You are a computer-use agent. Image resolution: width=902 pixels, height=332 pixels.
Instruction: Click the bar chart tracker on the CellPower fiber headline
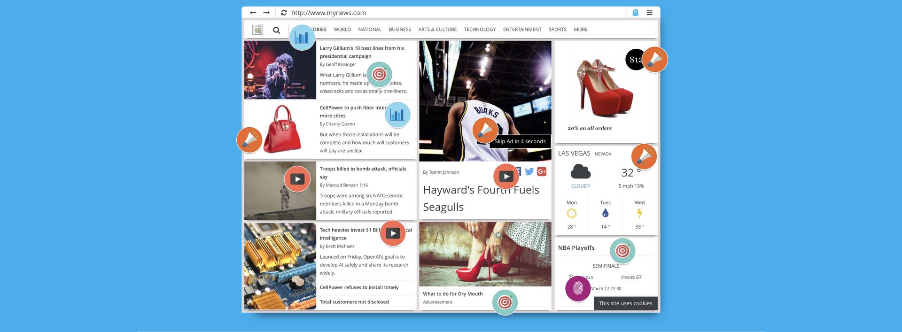coord(397,115)
